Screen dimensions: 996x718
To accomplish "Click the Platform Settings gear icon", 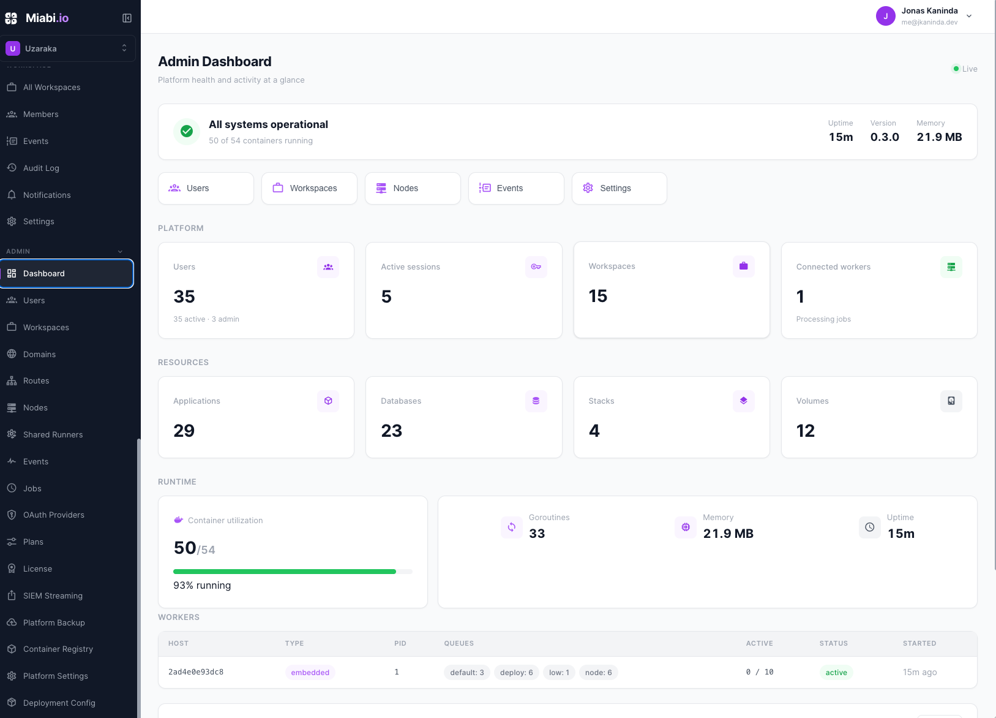I will point(12,676).
